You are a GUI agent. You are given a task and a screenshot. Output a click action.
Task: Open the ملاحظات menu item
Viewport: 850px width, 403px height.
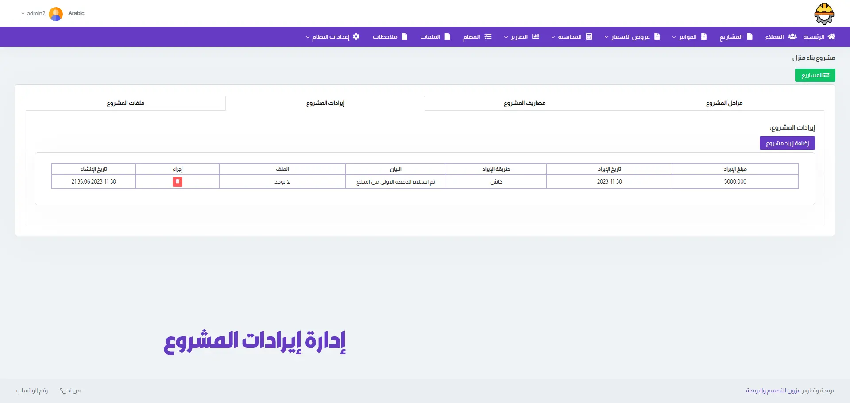[390, 37]
